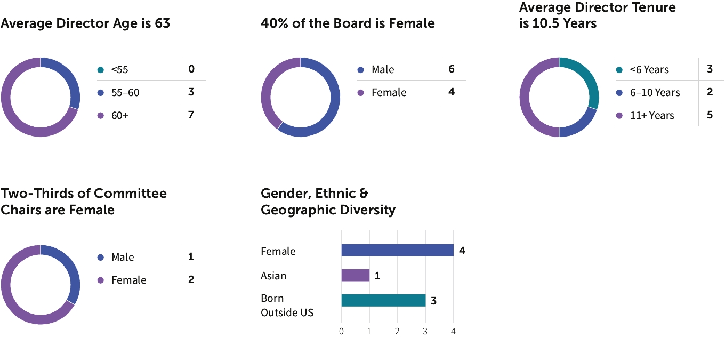Click the purple 60+ legend dot
This screenshot has width=725, height=337.
[100, 115]
